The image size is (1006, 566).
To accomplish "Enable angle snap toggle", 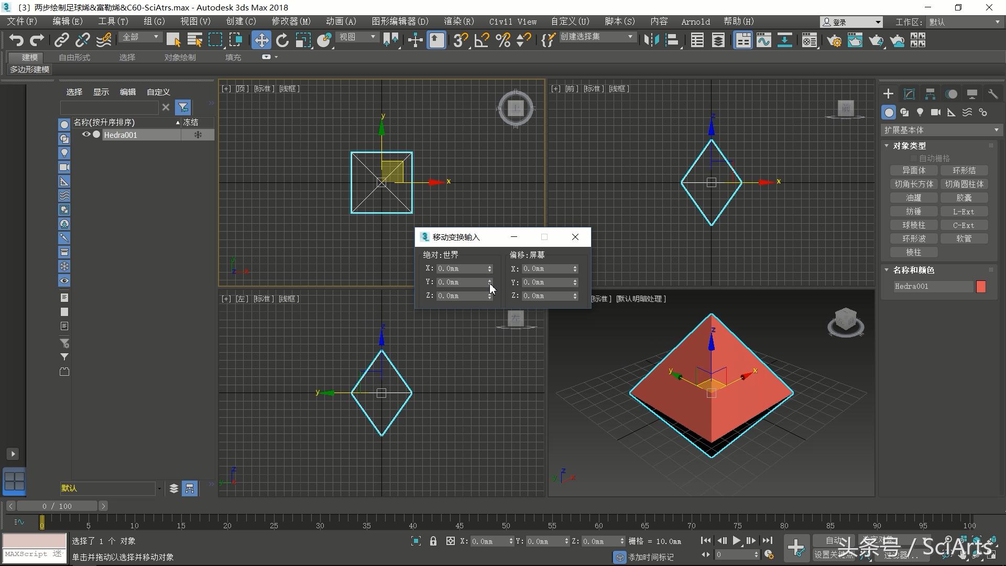I will point(482,40).
